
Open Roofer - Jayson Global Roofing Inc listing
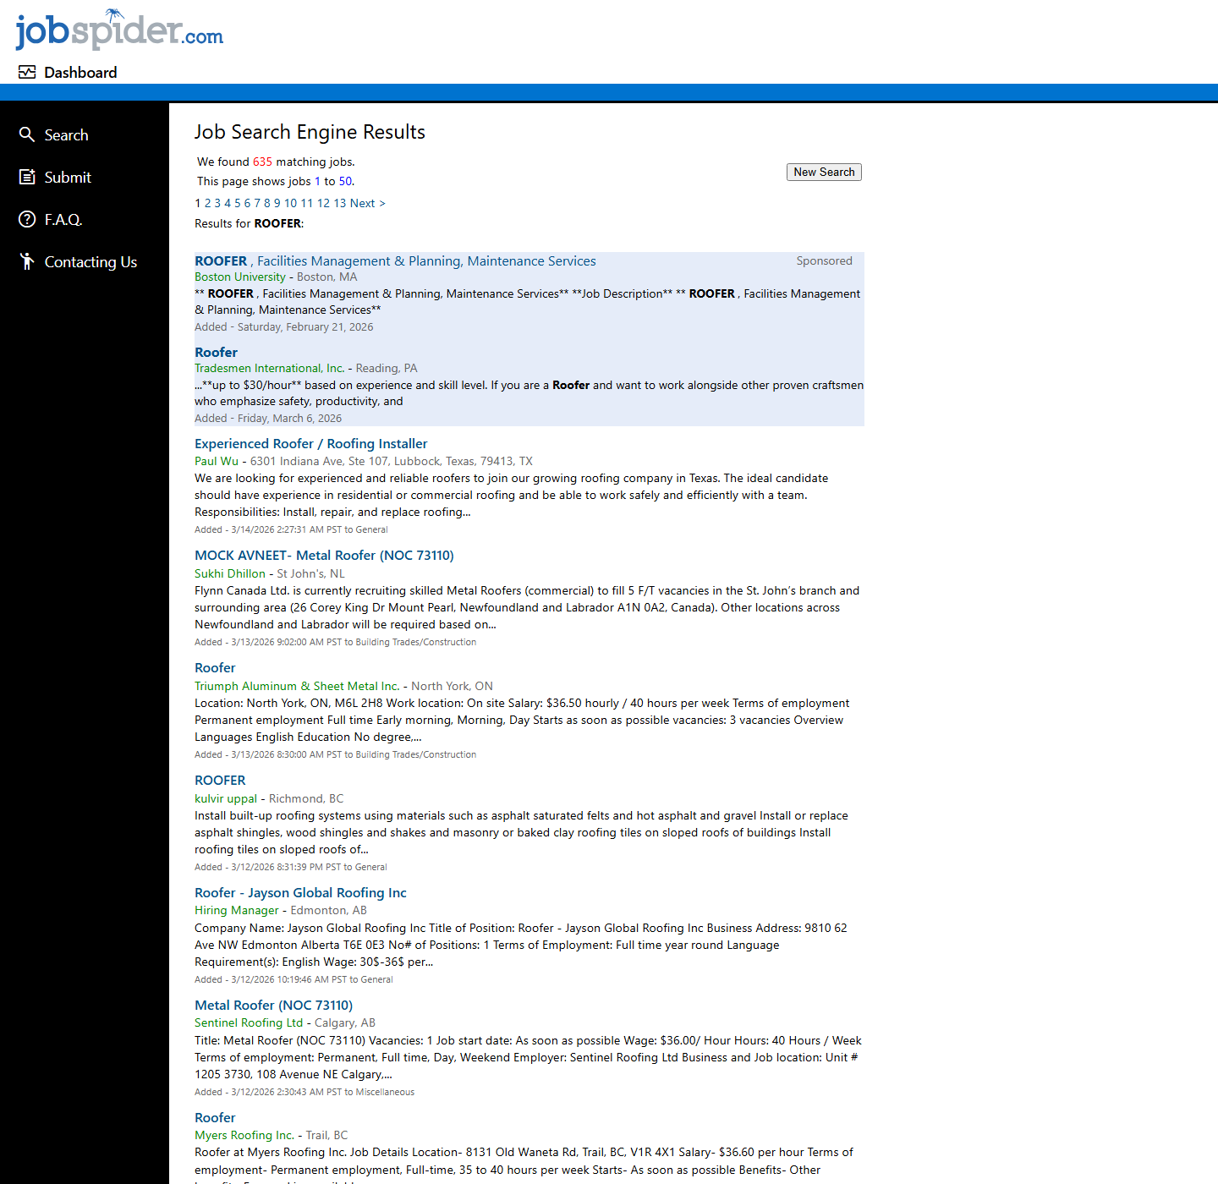(300, 893)
